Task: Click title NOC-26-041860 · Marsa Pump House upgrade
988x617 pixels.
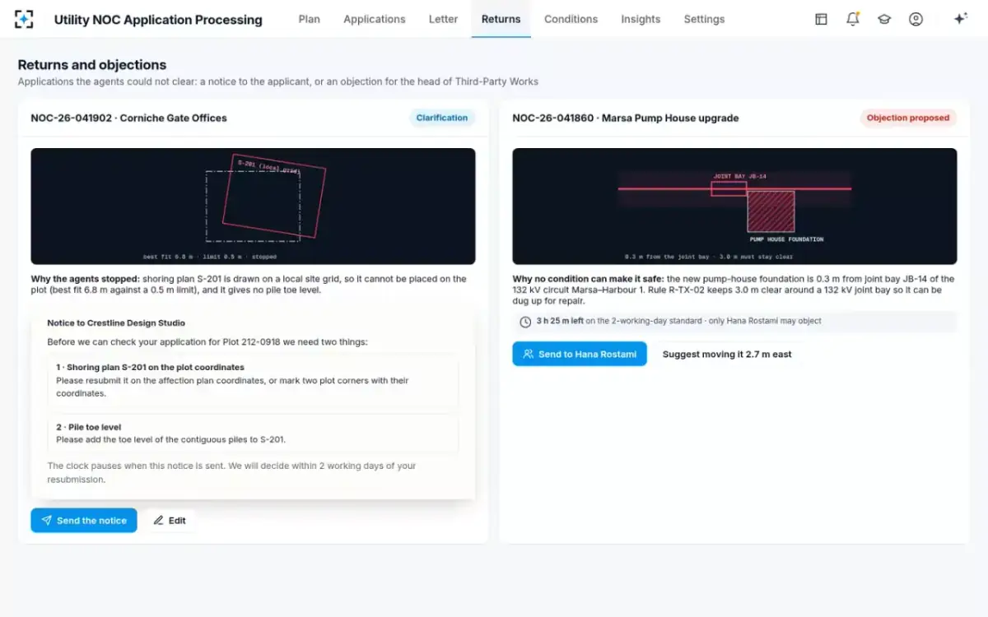Action: click(626, 118)
